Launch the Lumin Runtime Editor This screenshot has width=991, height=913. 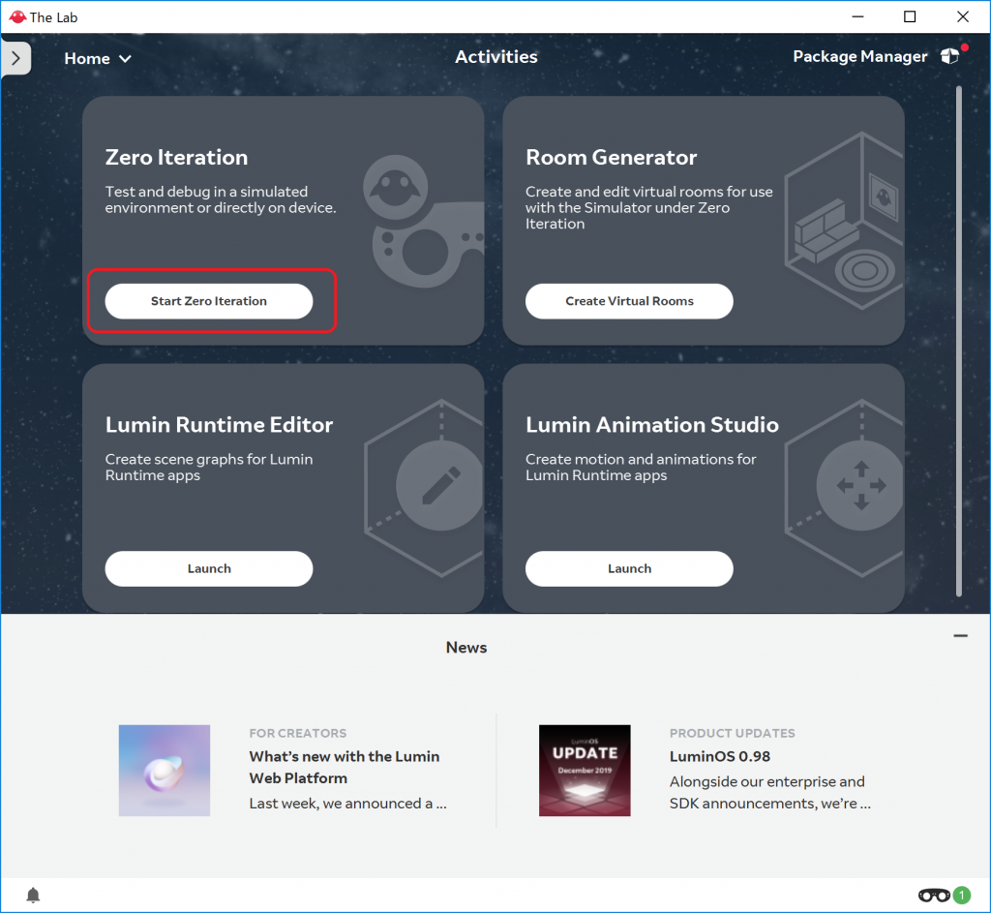[209, 568]
